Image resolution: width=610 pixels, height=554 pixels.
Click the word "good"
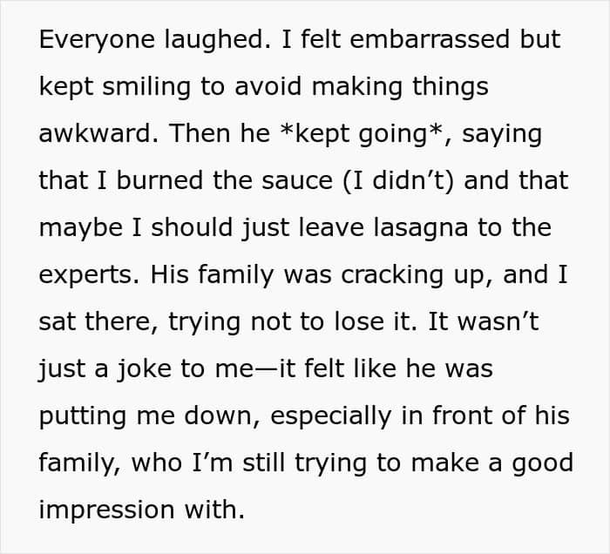tap(542, 463)
